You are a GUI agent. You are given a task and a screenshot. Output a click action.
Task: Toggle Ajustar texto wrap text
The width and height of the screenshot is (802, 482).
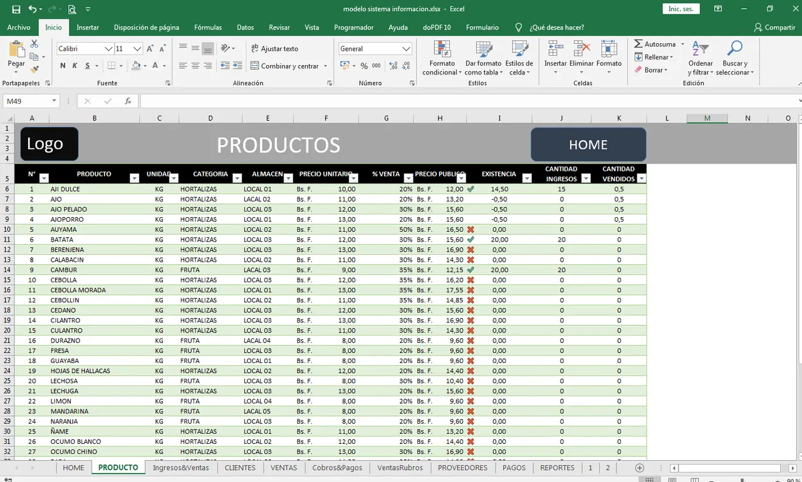(x=274, y=48)
